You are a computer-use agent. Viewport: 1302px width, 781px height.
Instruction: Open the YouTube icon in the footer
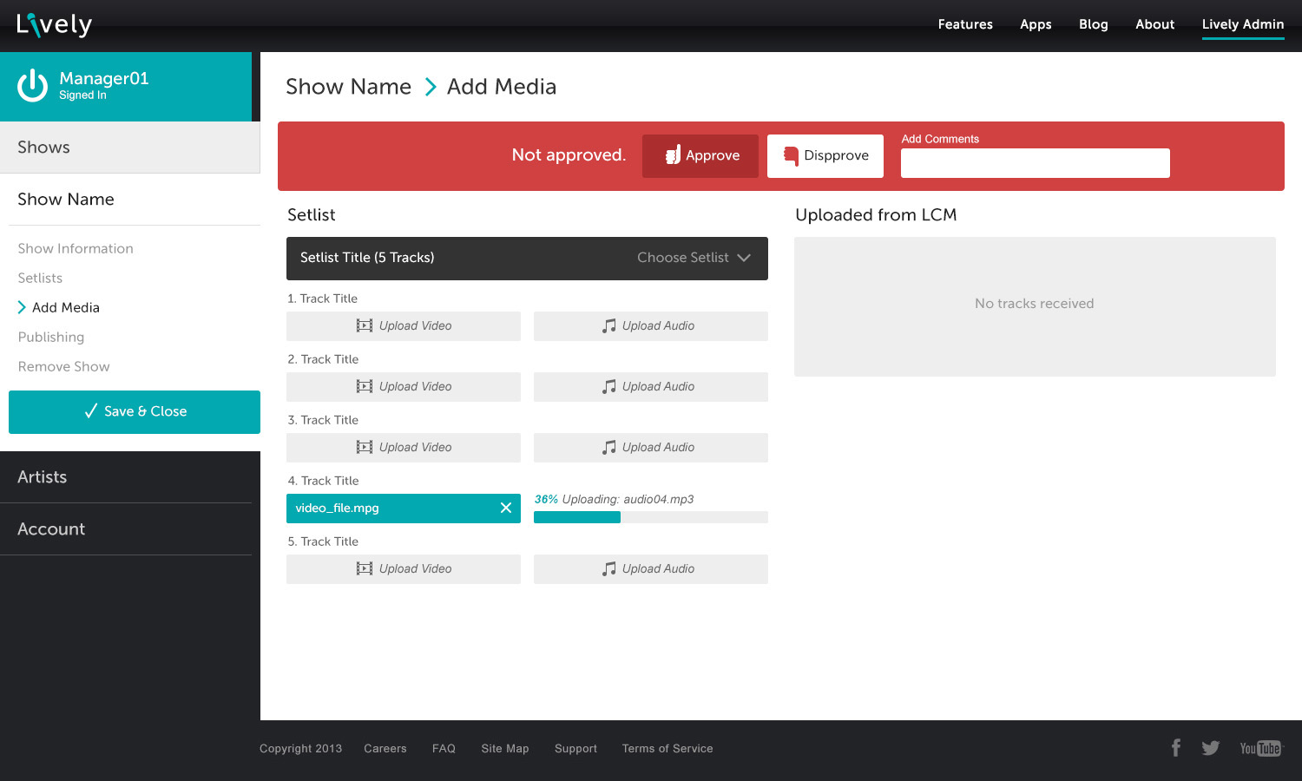1259,748
